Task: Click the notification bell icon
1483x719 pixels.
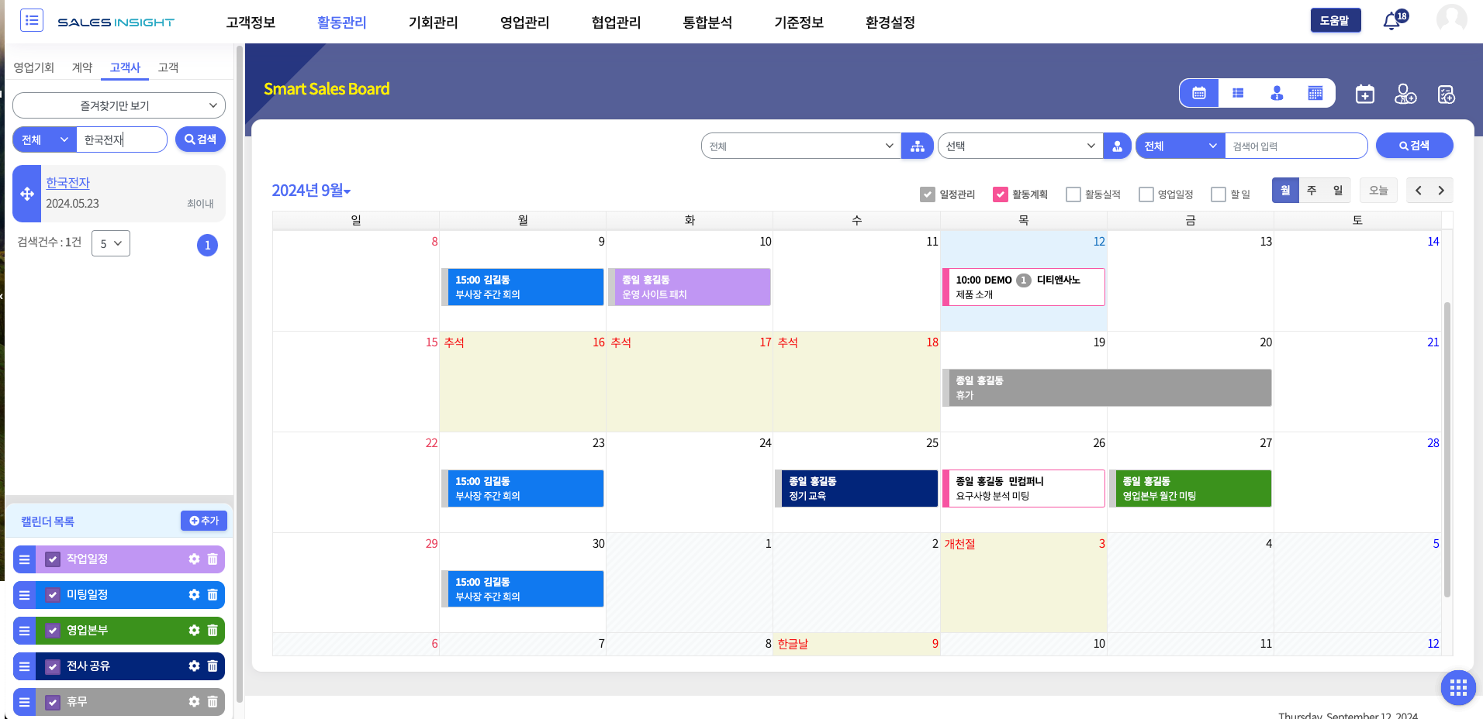Action: pos(1392,22)
